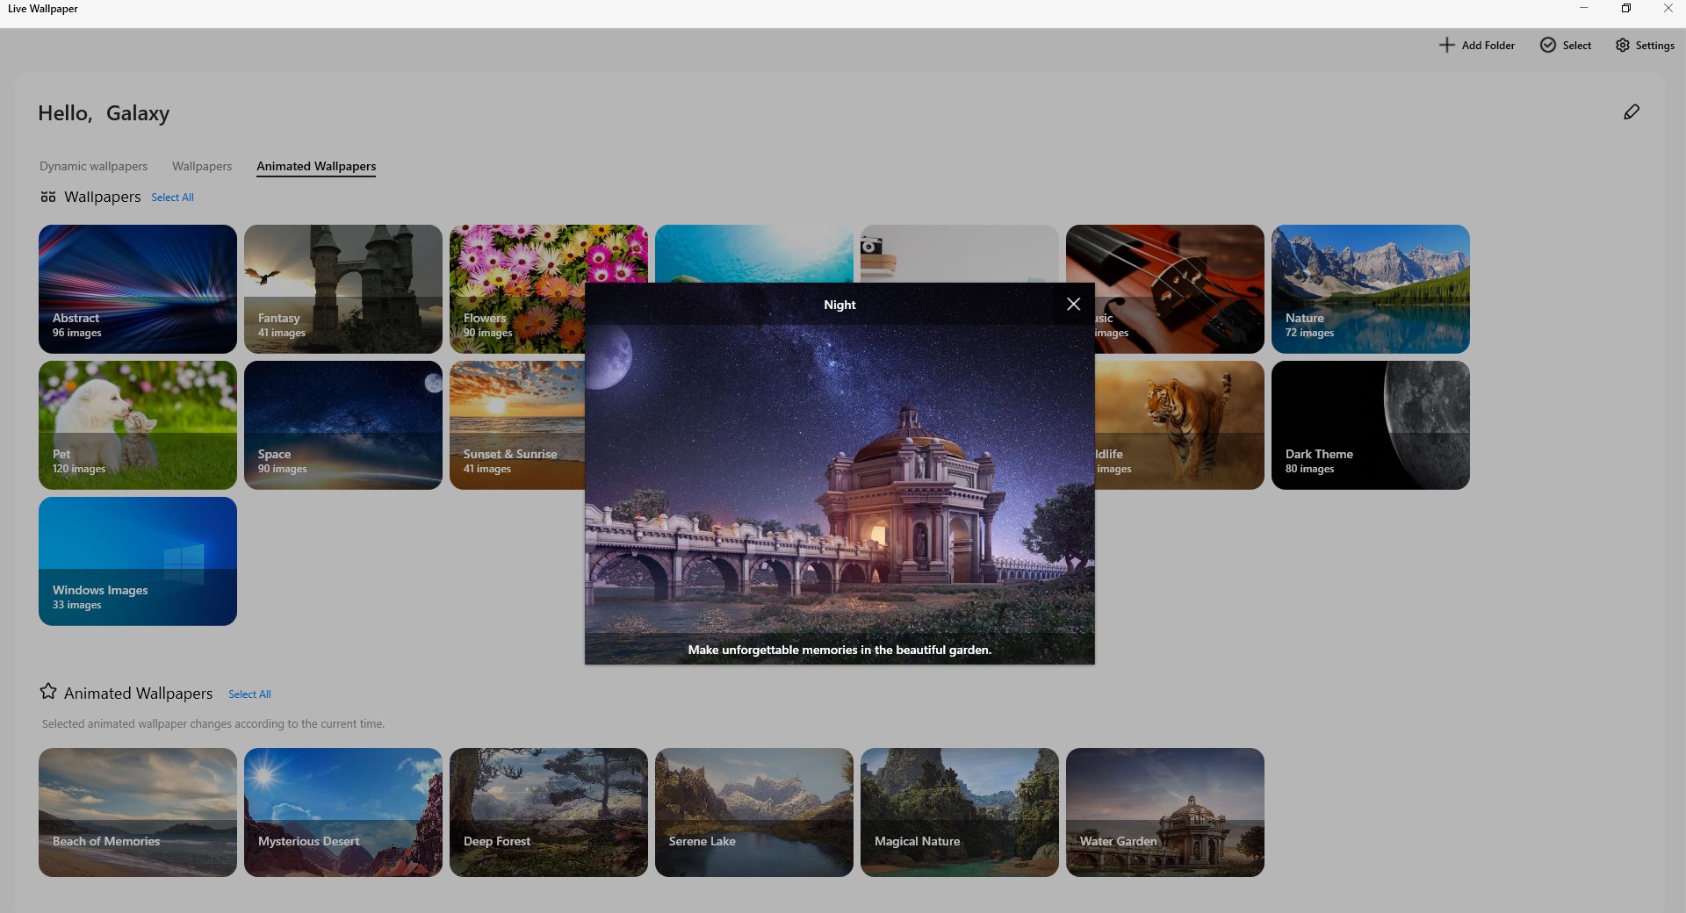Viewport: 1686px width, 913px height.
Task: Select the Mysterious Desert animated wallpaper
Action: (342, 812)
